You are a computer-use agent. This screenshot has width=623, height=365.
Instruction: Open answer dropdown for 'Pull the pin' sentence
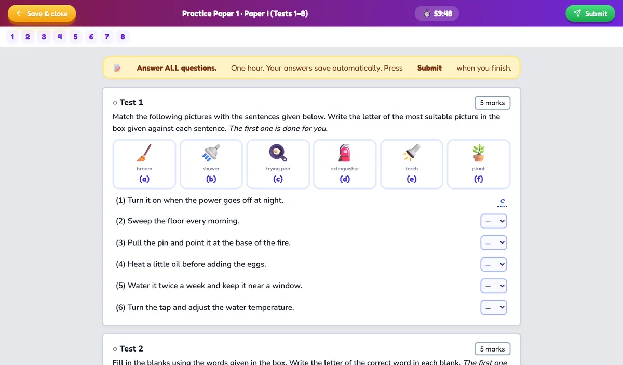[x=493, y=243]
